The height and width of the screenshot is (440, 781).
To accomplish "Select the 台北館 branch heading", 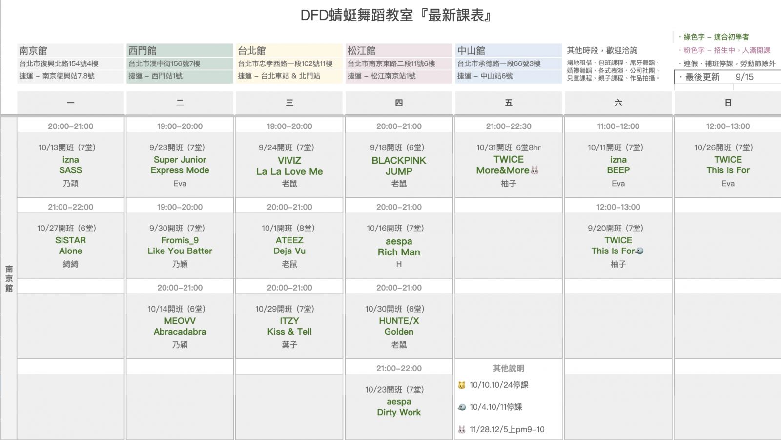I will pos(252,51).
